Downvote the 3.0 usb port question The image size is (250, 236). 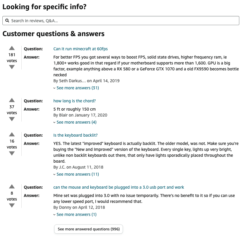[12, 206]
